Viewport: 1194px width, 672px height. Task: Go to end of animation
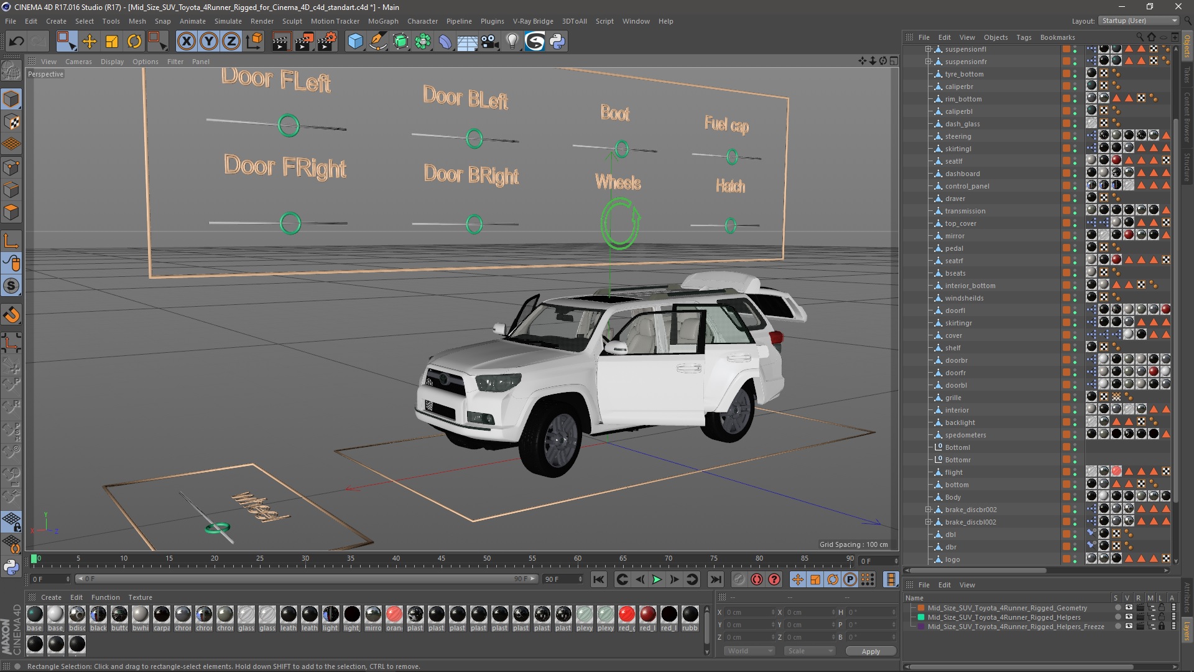[x=716, y=579]
